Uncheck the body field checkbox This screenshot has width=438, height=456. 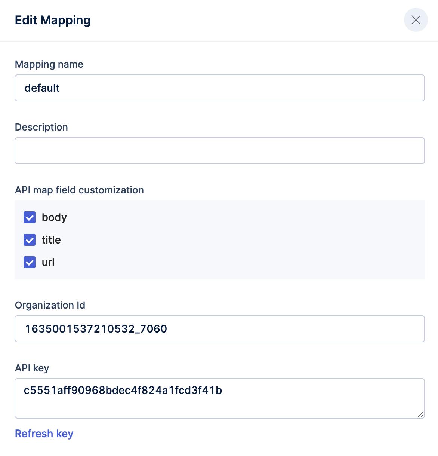click(29, 217)
